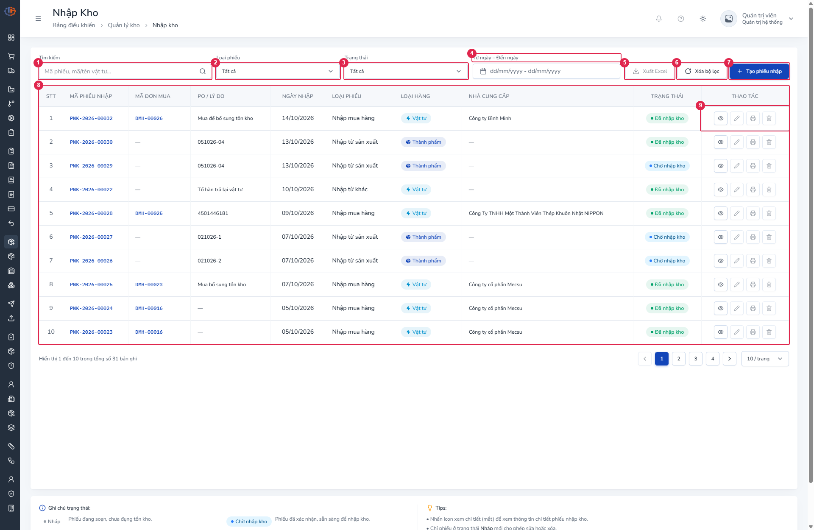Print receipt PNK-2026-00023
The image size is (814, 530).
(x=753, y=332)
